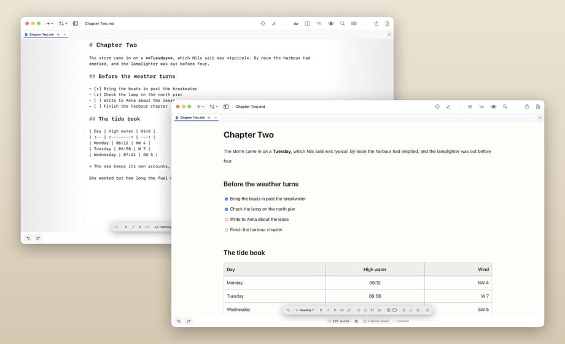Image resolution: width=565 pixels, height=344 pixels.
Task: Toggle the eye icon on front window tab
Action: tap(209, 118)
